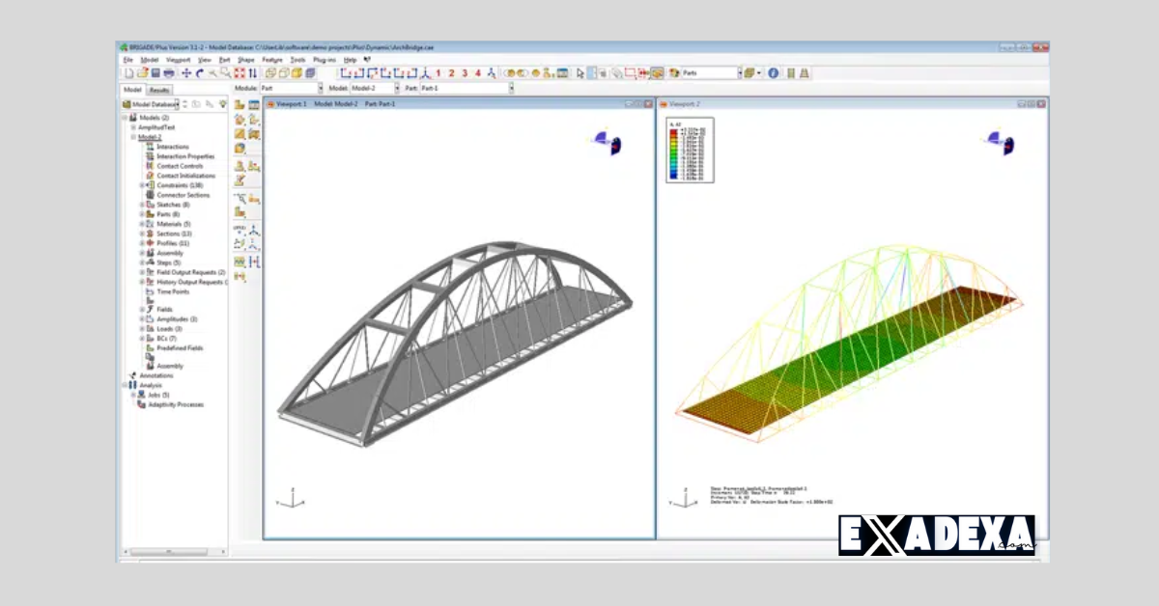
Task: Click the contour legend color scale
Action: (672, 152)
